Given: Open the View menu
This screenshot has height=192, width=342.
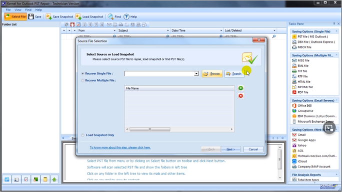Looking at the screenshot, I should (x=18, y=10).
